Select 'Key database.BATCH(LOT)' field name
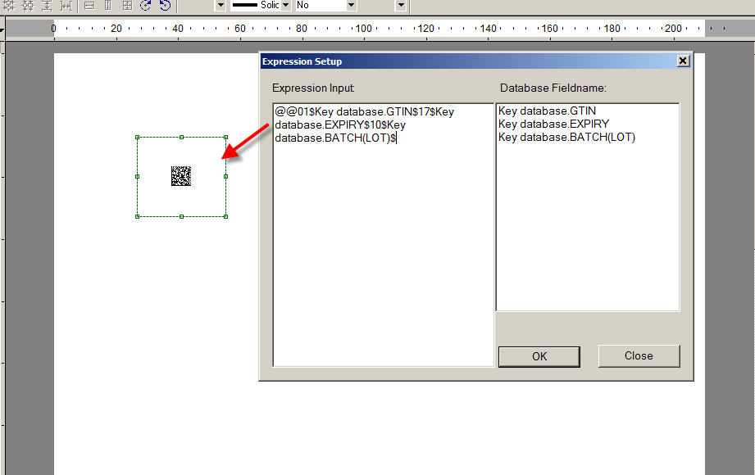755x475 pixels. point(566,137)
